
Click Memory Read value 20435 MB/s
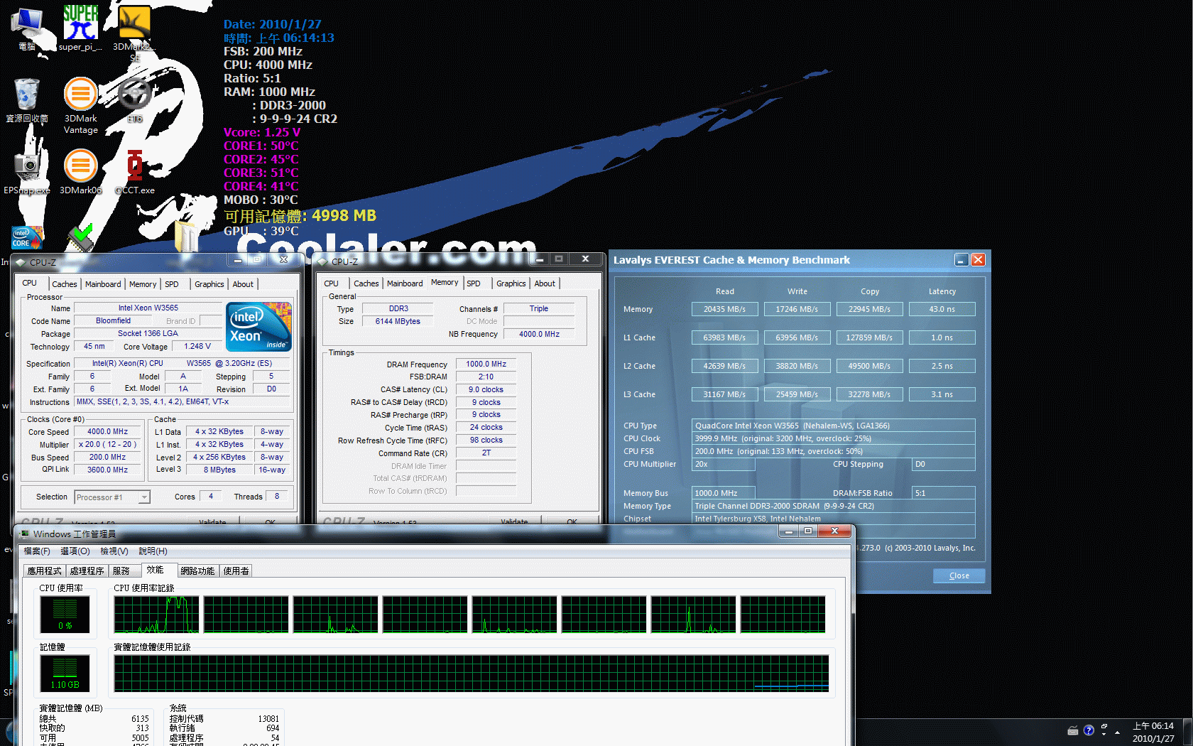[x=724, y=309]
